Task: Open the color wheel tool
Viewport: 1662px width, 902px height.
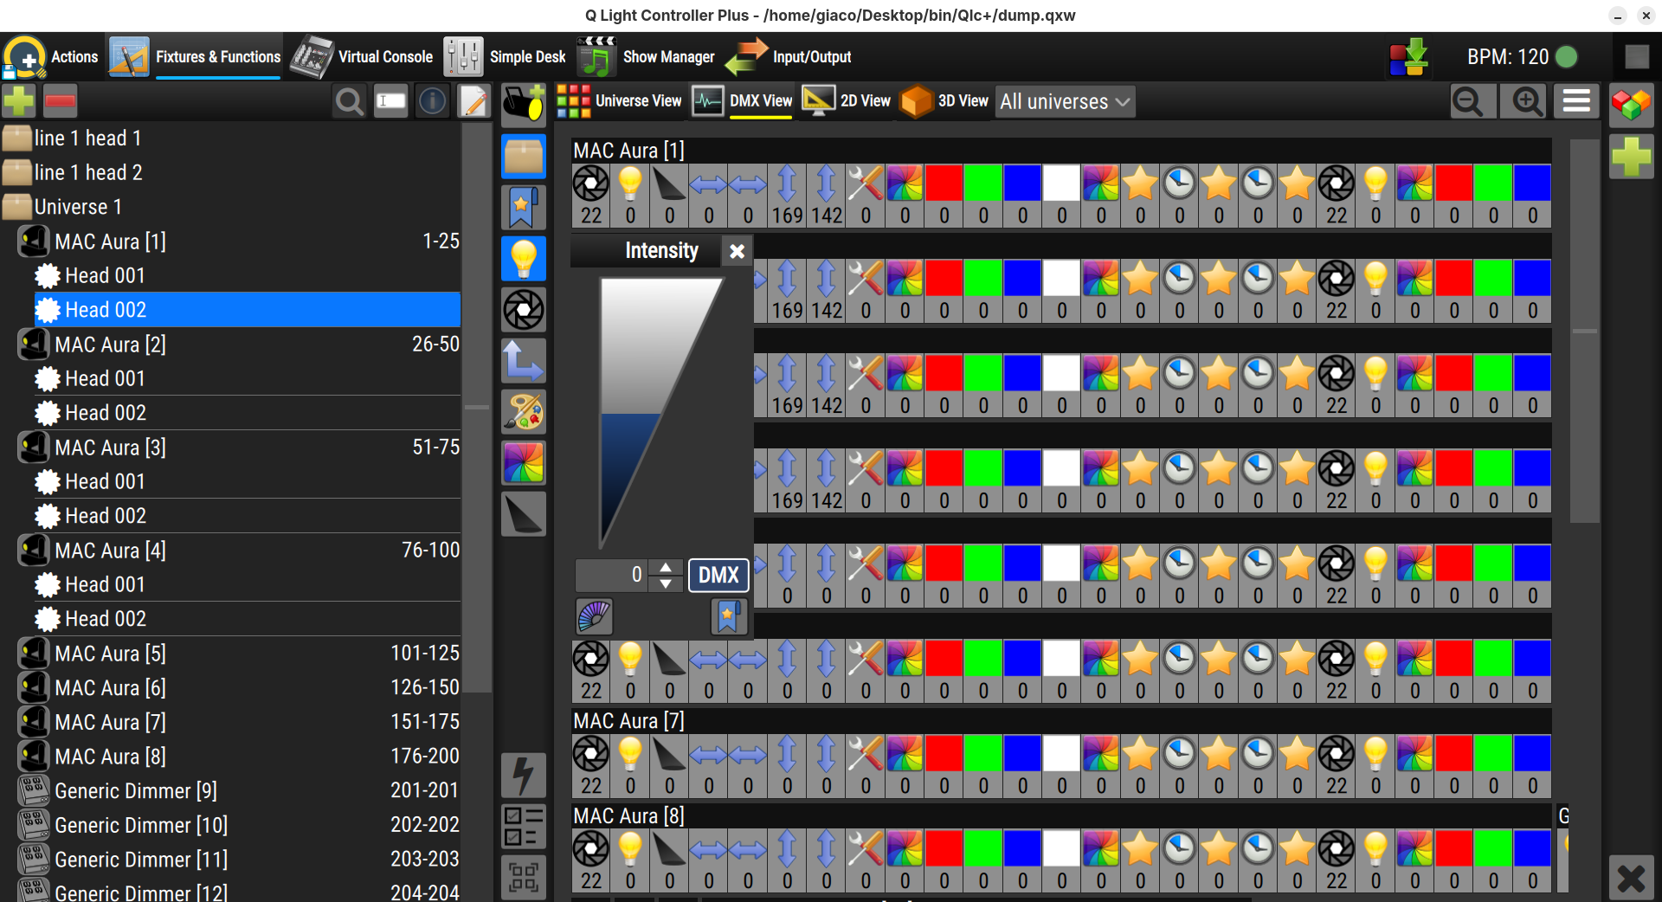Action: 524,462
